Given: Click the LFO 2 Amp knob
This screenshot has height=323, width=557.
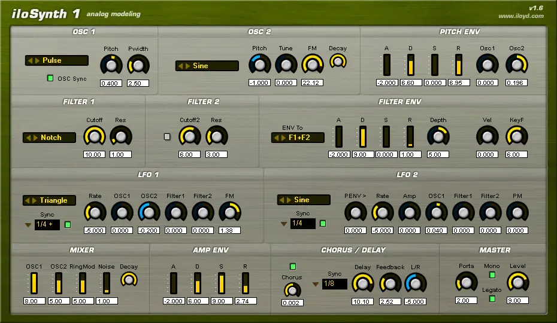Looking at the screenshot, I should pos(410,212).
